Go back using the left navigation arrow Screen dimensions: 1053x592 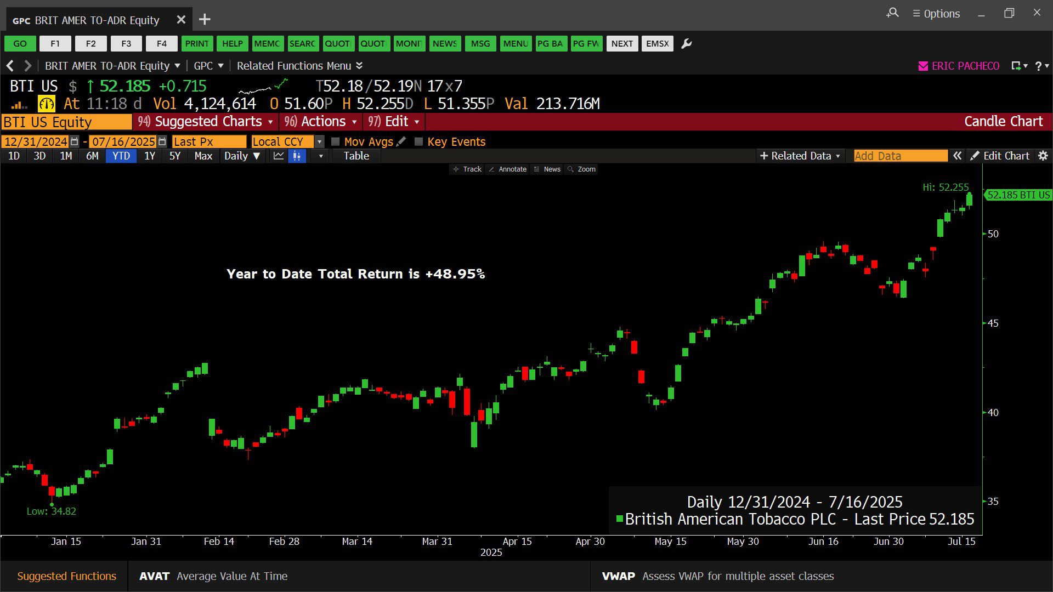coord(10,66)
